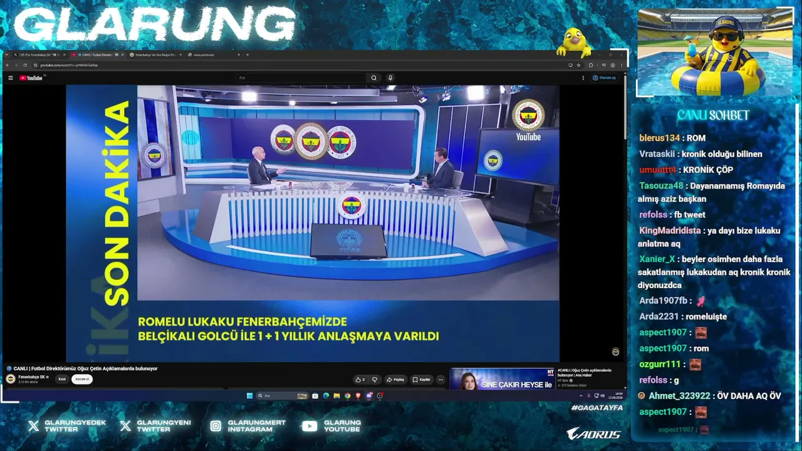
Task: Open more actions three-dot menu under video
Action: click(440, 380)
